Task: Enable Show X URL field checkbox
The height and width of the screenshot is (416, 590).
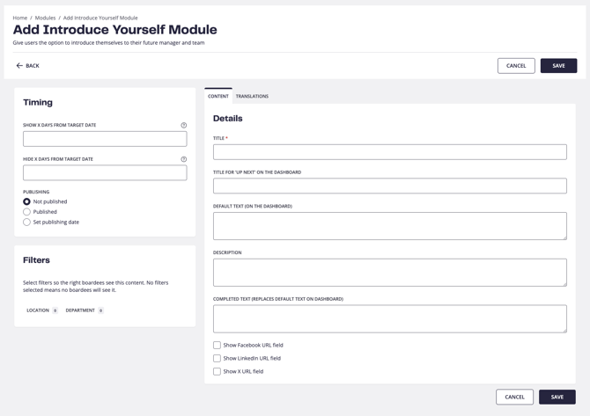Action: [217, 371]
